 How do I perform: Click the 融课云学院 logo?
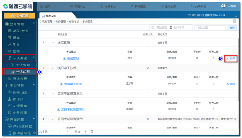[x=18, y=6]
